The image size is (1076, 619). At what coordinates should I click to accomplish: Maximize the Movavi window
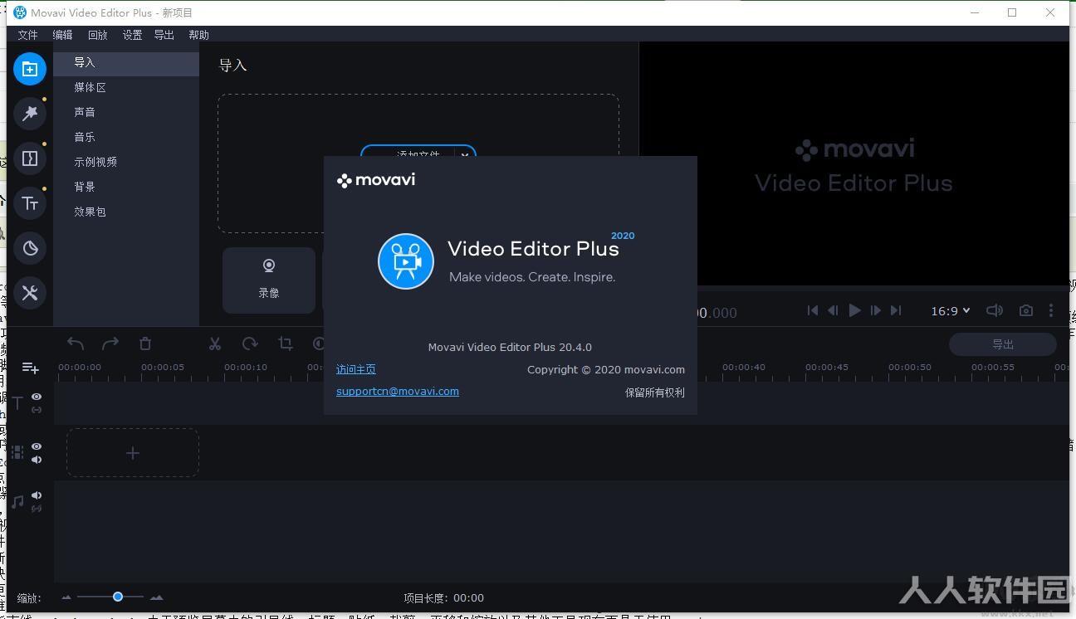point(1012,12)
